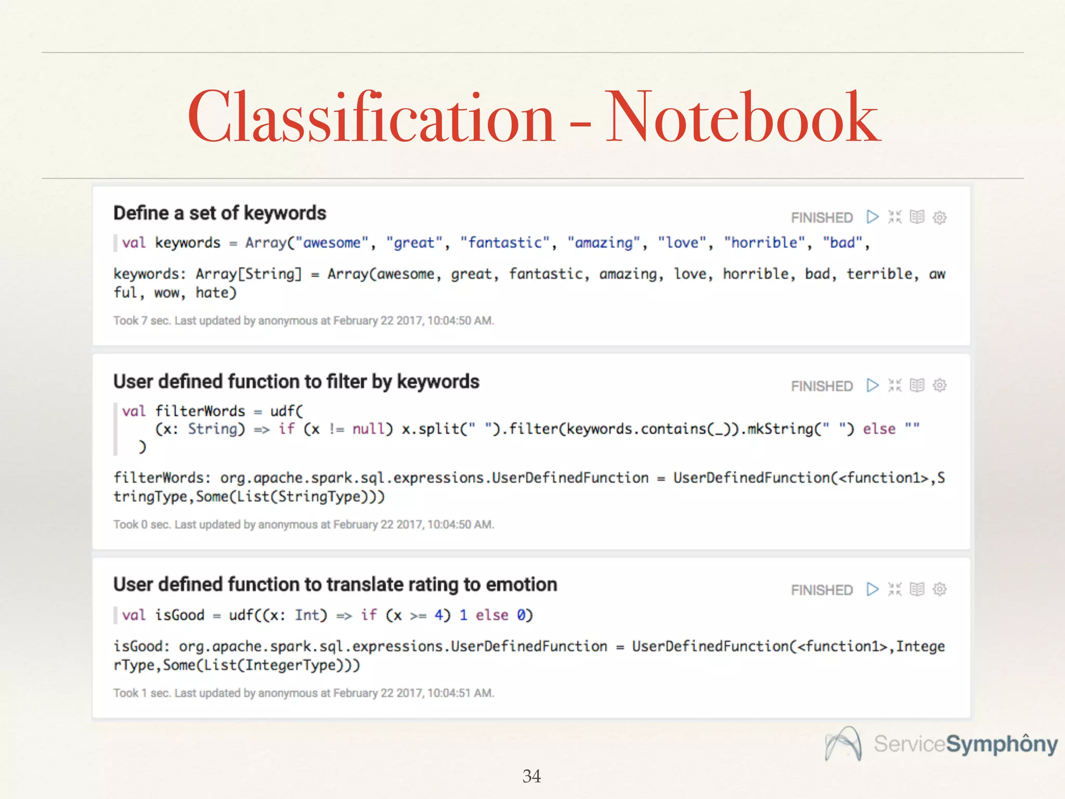Hide editor in keywords paragraph
Screen dimensions: 1065x799
tap(895, 217)
